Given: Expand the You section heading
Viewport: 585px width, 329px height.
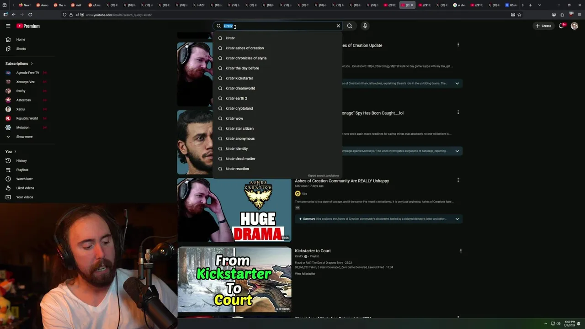Looking at the screenshot, I should (11, 152).
